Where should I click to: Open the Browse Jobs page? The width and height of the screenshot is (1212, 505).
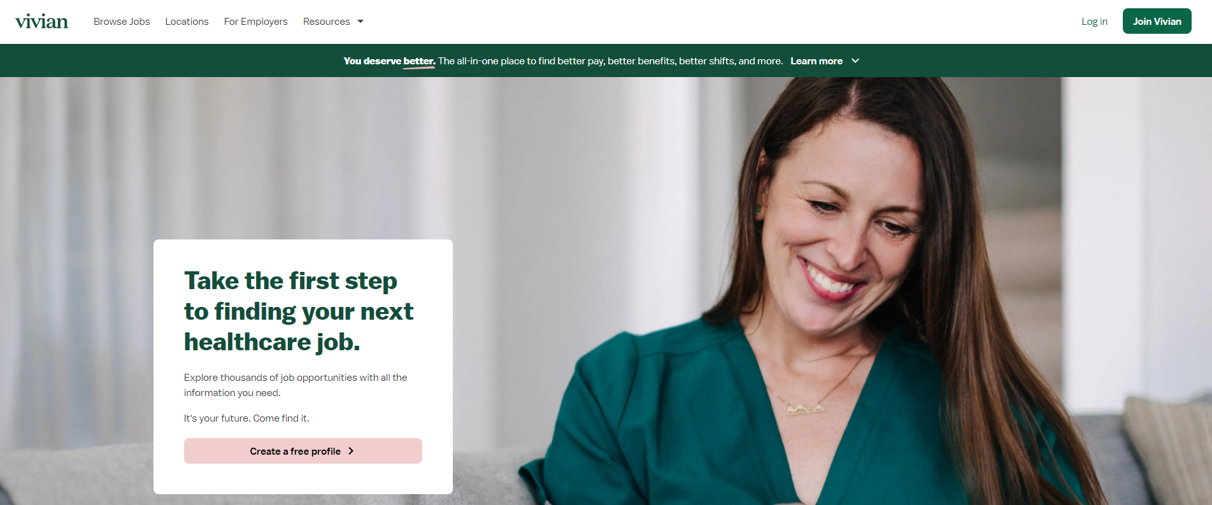[x=122, y=22]
